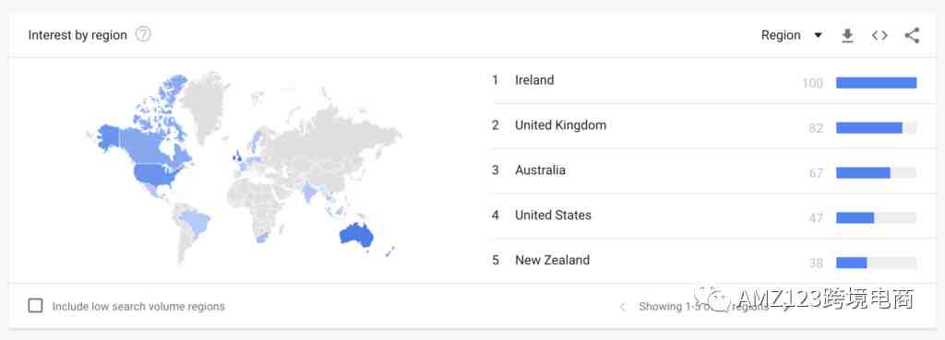Enable Include low search volume regions
This screenshot has width=945, height=340.
point(36,306)
